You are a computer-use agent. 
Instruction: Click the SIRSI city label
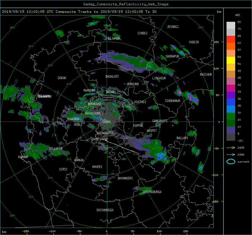point(63,169)
